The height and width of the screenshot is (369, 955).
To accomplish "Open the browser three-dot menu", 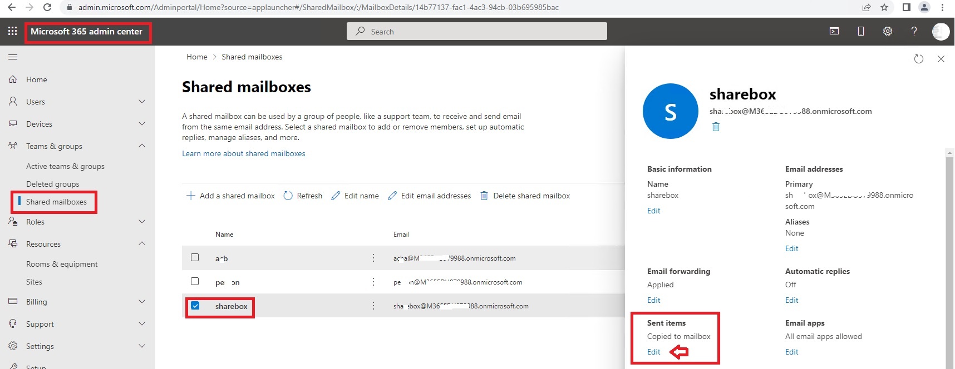I will coord(942,7).
